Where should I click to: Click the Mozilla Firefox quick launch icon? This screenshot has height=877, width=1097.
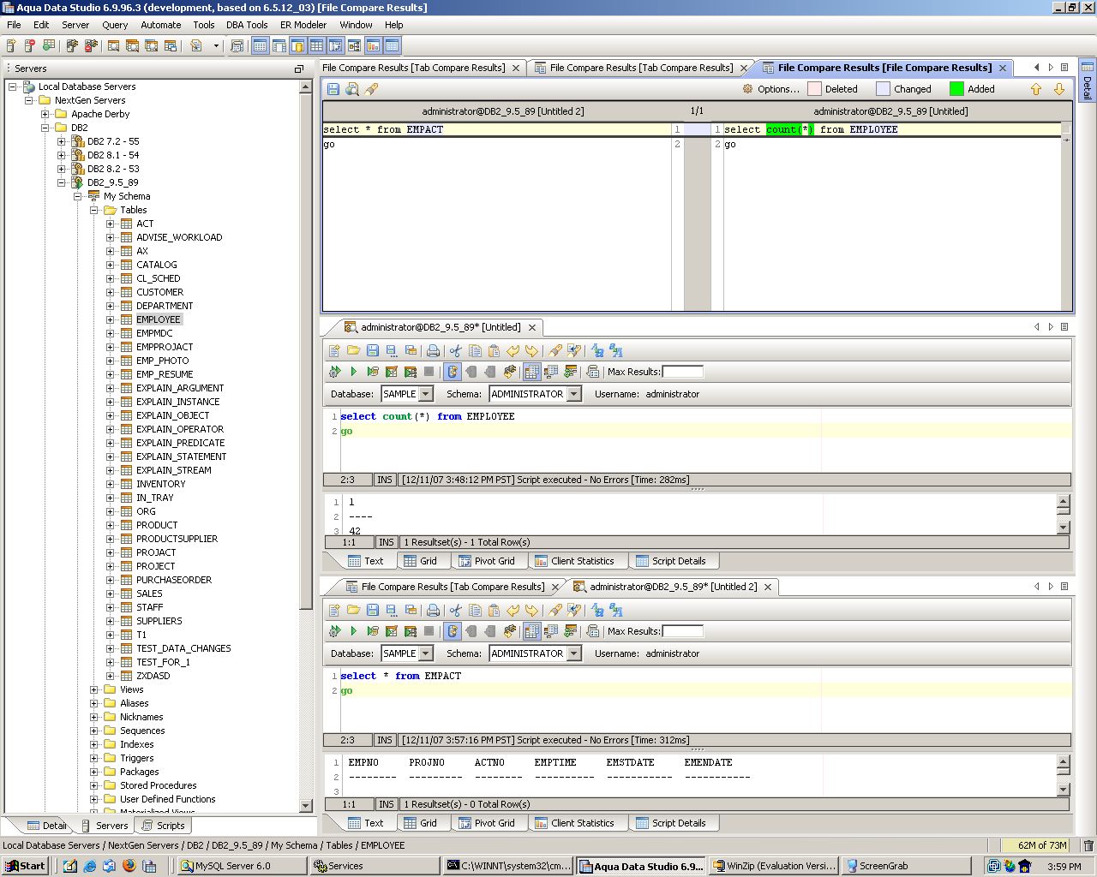tap(129, 866)
